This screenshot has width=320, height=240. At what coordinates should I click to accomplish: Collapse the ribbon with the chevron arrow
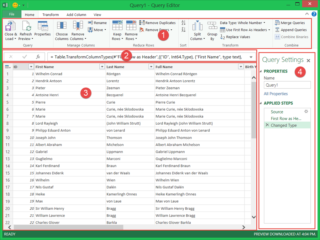[307, 14]
